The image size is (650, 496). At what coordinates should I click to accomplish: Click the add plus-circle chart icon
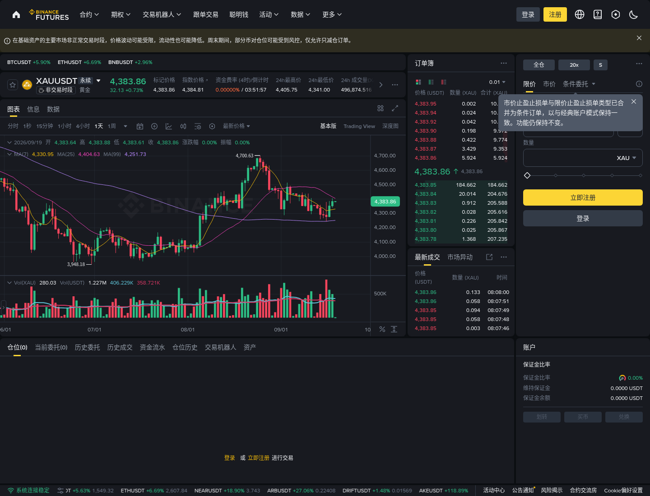[x=154, y=126]
